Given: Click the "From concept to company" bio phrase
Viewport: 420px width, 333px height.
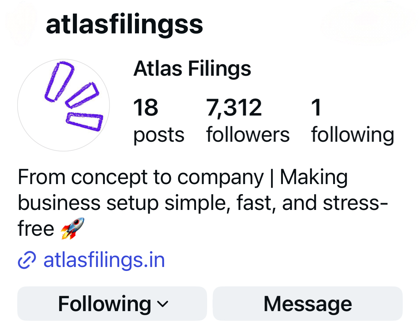Looking at the screenshot, I should pyautogui.click(x=140, y=177).
